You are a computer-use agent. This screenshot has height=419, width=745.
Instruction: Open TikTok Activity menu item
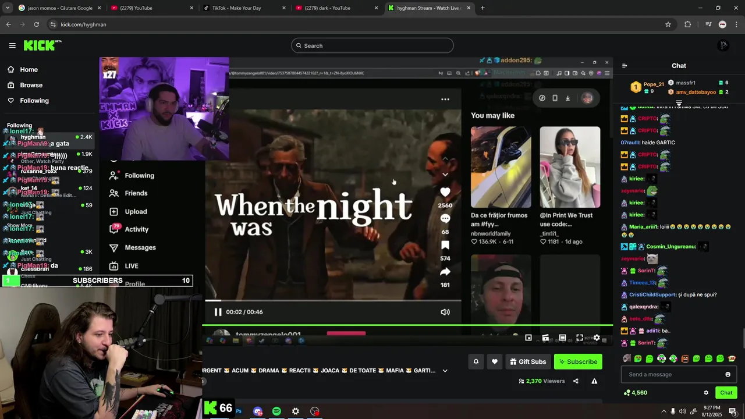129,229
